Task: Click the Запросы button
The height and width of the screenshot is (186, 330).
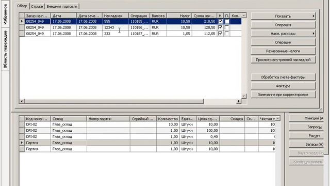Action: (x=307, y=127)
